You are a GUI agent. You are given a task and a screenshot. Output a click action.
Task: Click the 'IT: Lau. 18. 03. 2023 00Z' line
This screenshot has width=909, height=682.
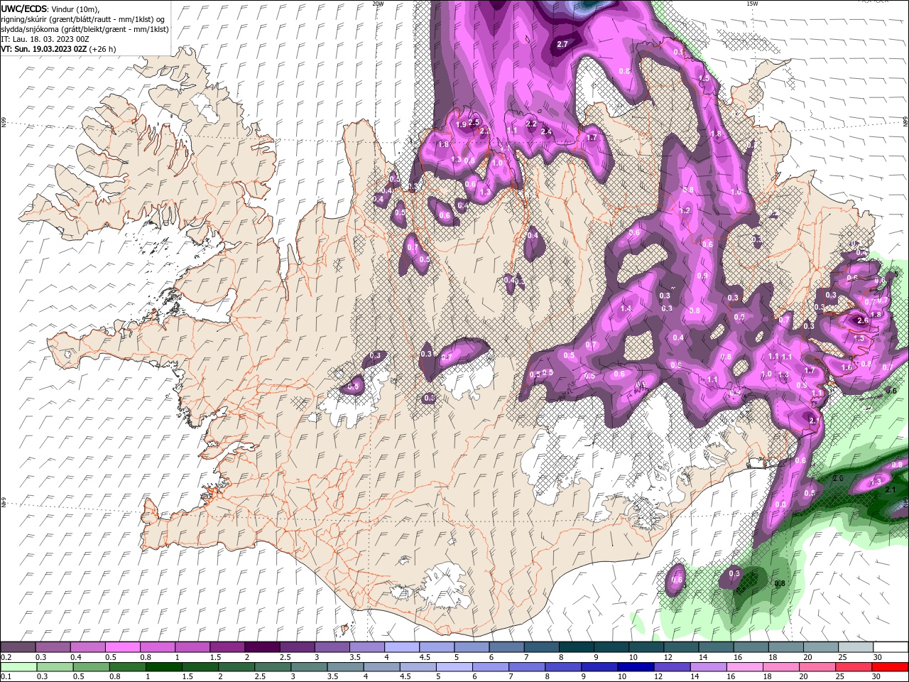[x=45, y=39]
